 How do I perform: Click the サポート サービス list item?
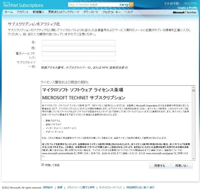coord(55,132)
